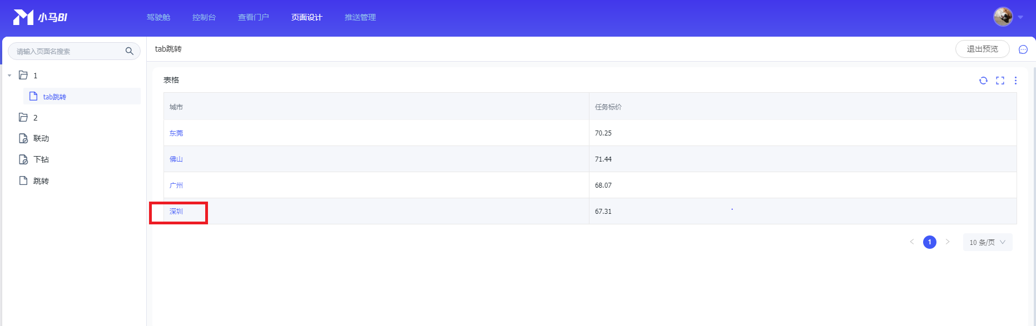The width and height of the screenshot is (1036, 326).
Task: Open the account dropdown arrow beside the avatar
Action: [1020, 17]
